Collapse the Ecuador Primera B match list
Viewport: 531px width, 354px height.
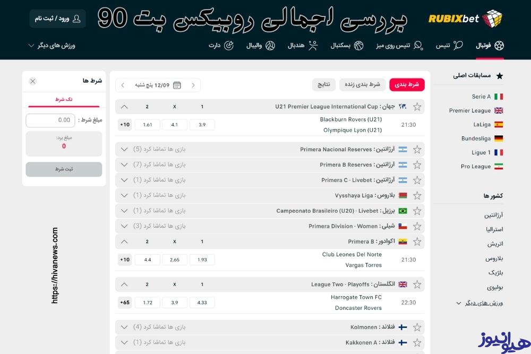[x=124, y=241]
